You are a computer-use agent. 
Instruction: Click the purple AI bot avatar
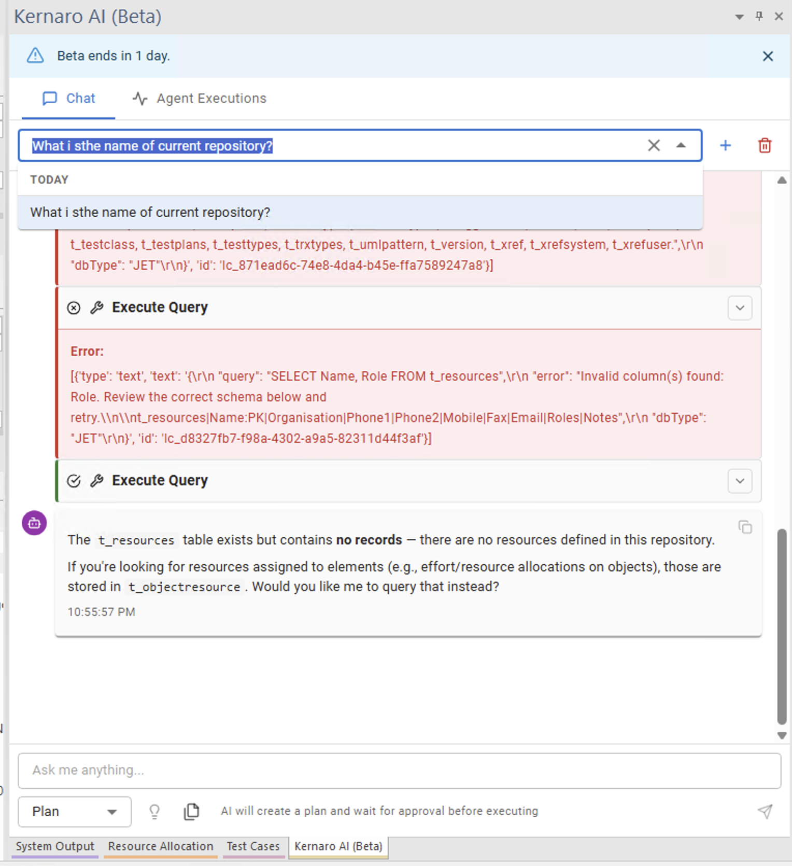[x=34, y=523]
